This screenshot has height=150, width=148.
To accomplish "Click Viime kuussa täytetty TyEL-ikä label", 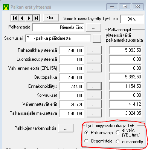I will tap(91, 19).
